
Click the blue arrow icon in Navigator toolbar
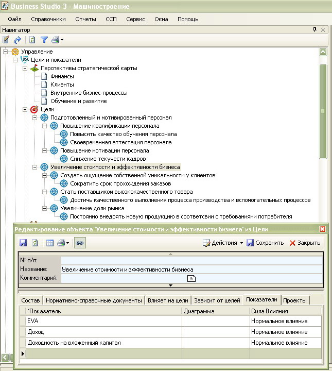pos(18,40)
